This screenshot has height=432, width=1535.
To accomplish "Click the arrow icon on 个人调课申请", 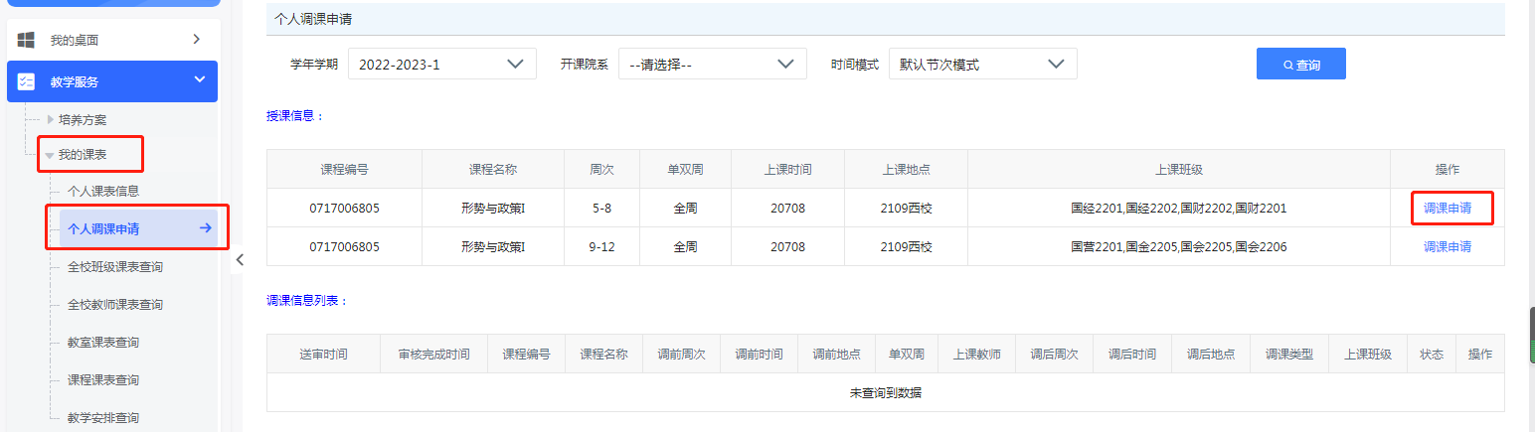I will [205, 228].
